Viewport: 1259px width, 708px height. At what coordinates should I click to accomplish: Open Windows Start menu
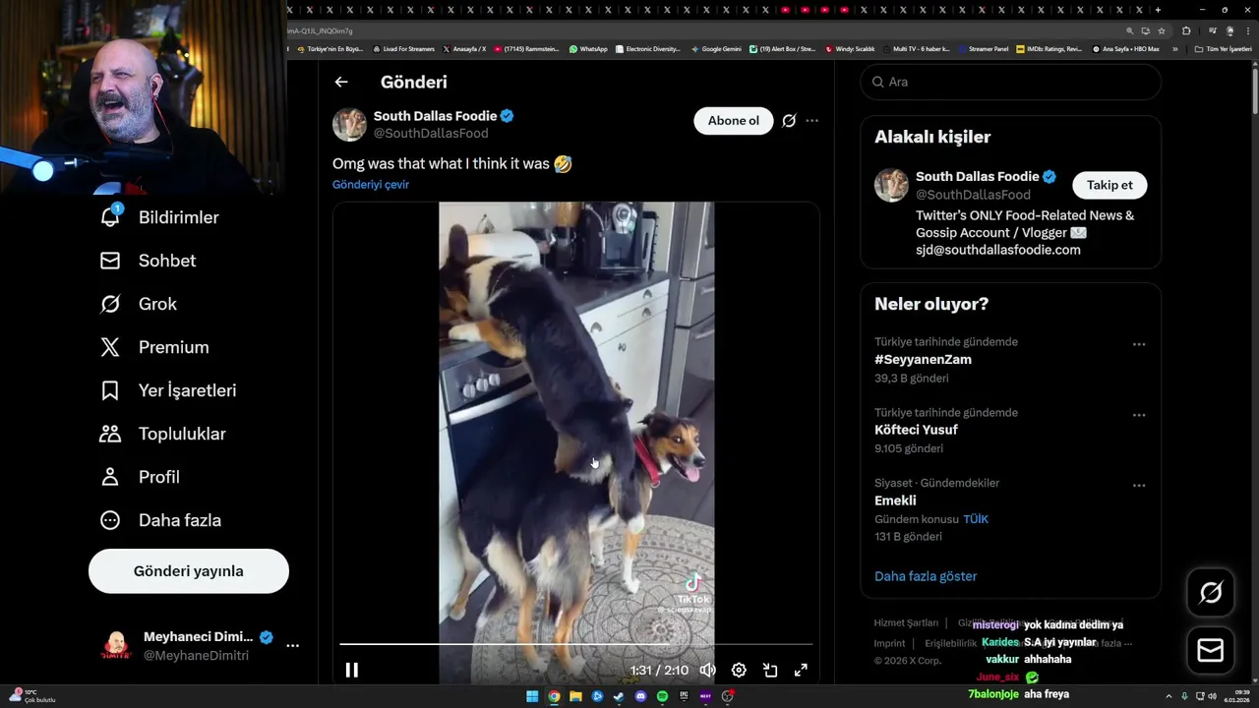532,696
